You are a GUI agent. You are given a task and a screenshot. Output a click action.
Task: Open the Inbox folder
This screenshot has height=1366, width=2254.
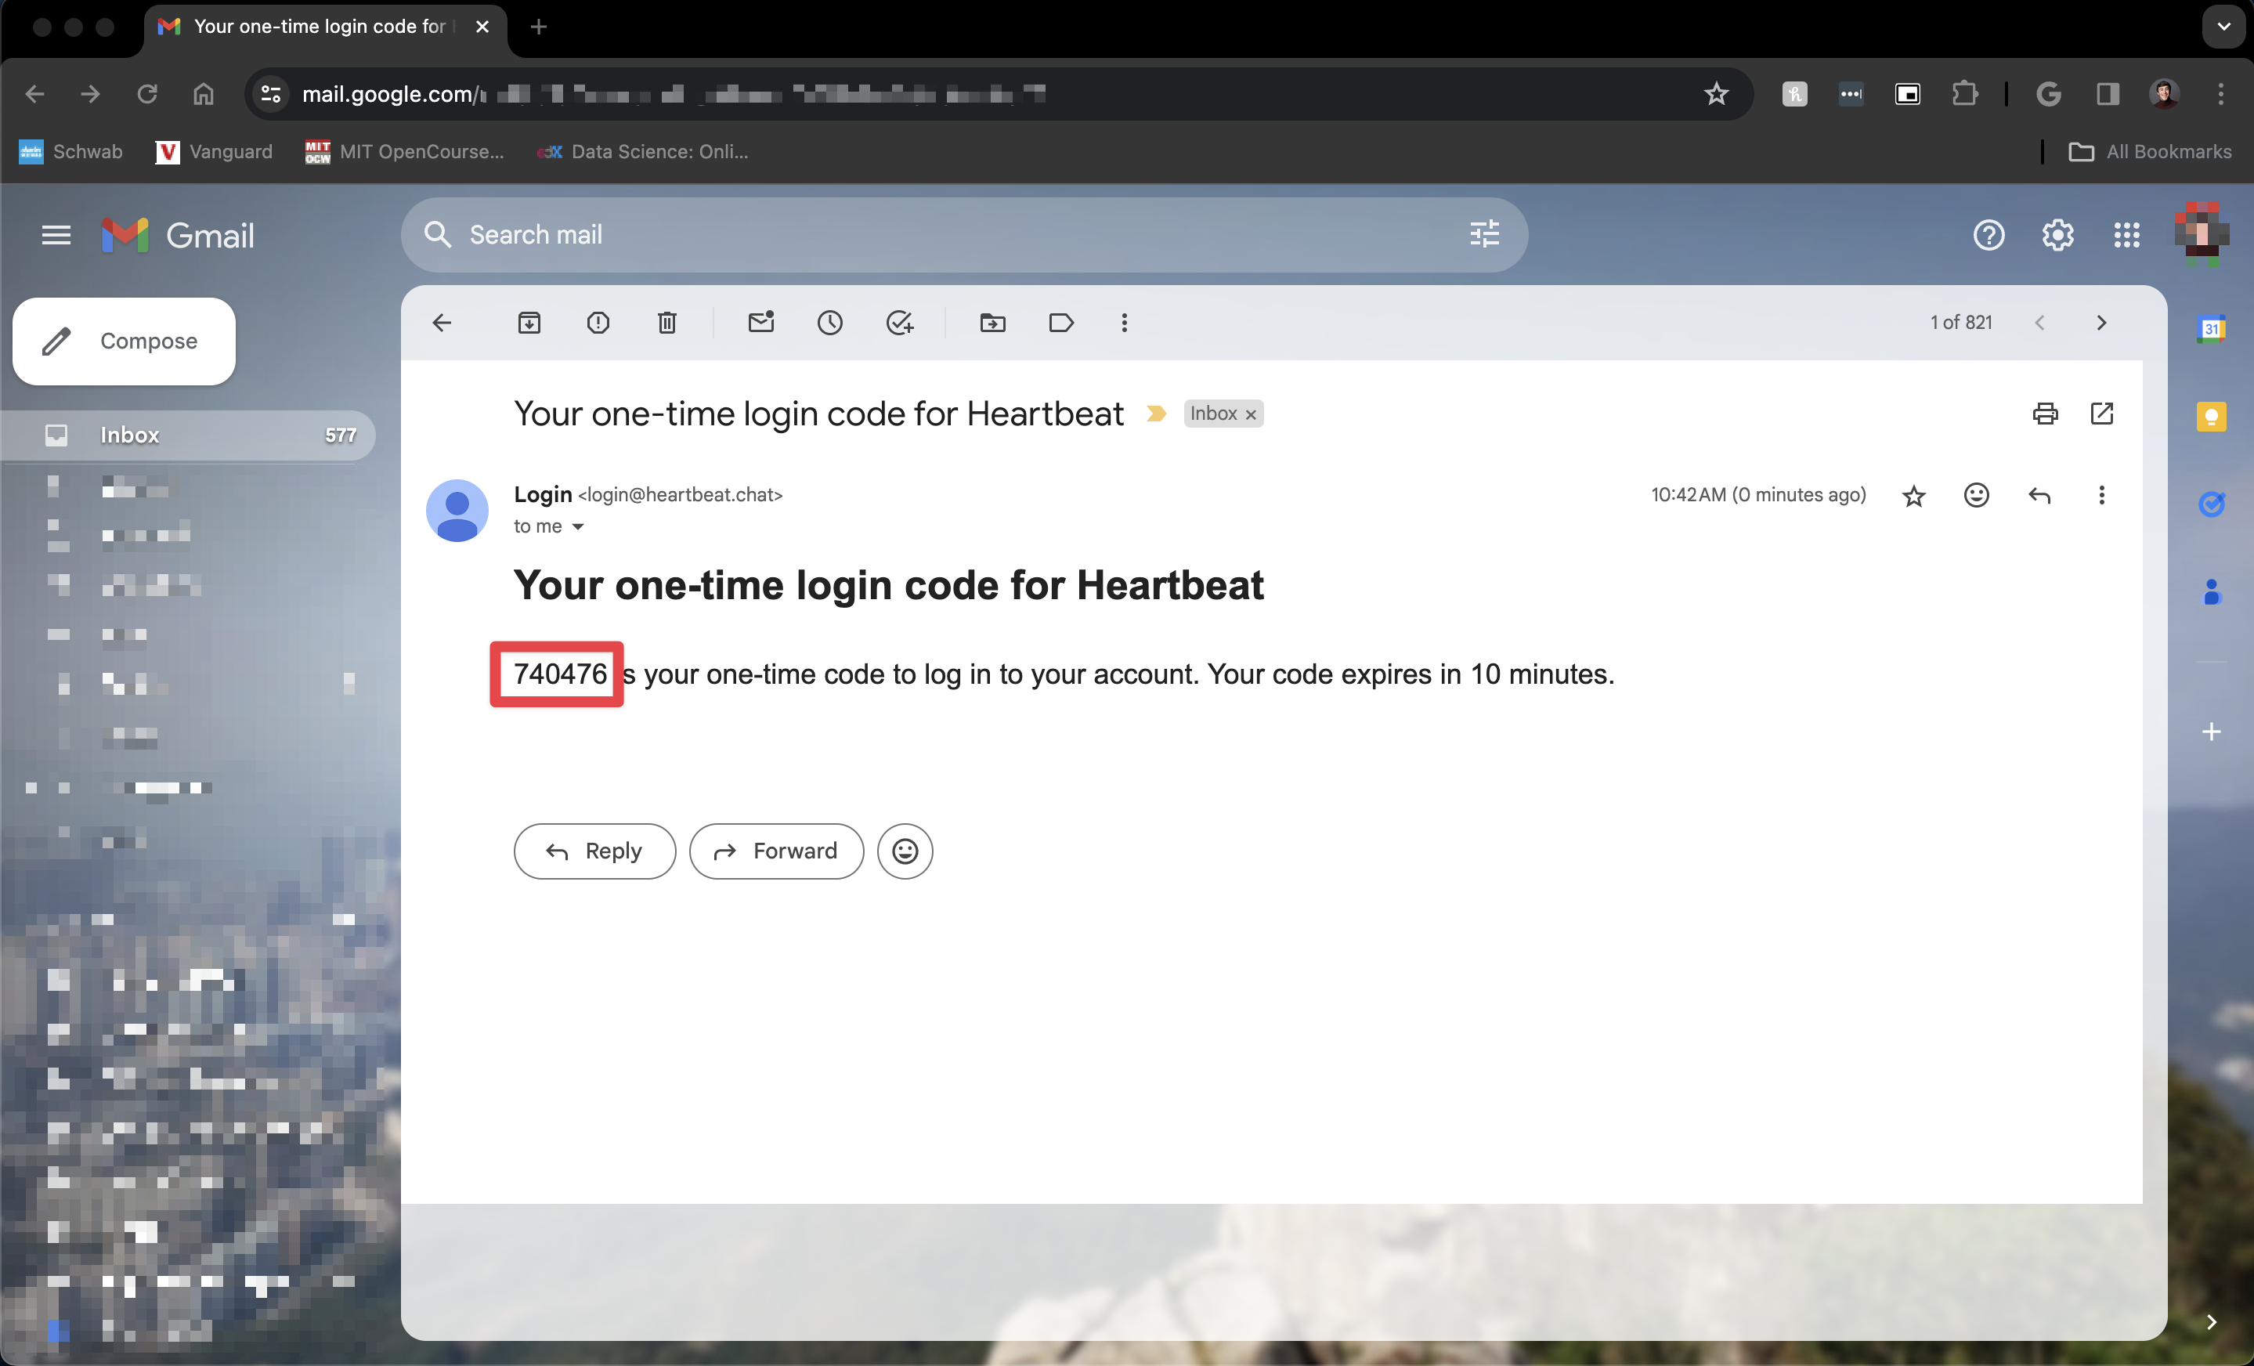(187, 435)
